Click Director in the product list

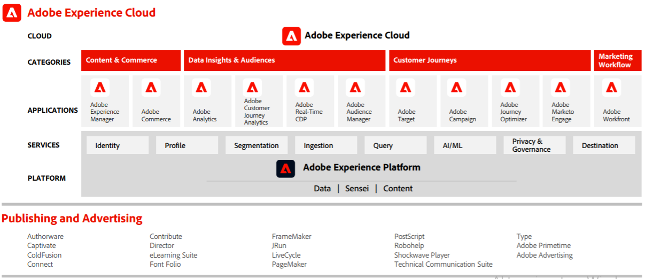click(x=162, y=246)
